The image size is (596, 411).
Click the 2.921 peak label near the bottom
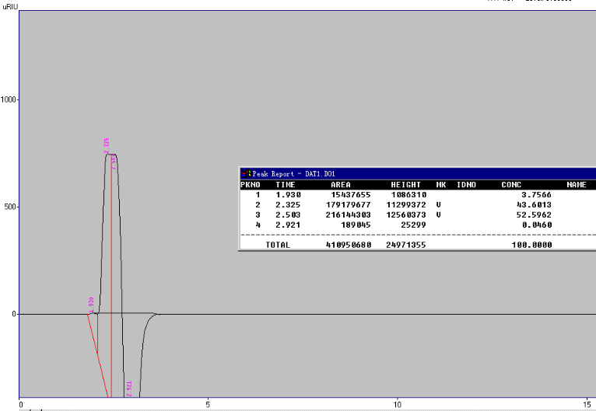click(x=128, y=388)
